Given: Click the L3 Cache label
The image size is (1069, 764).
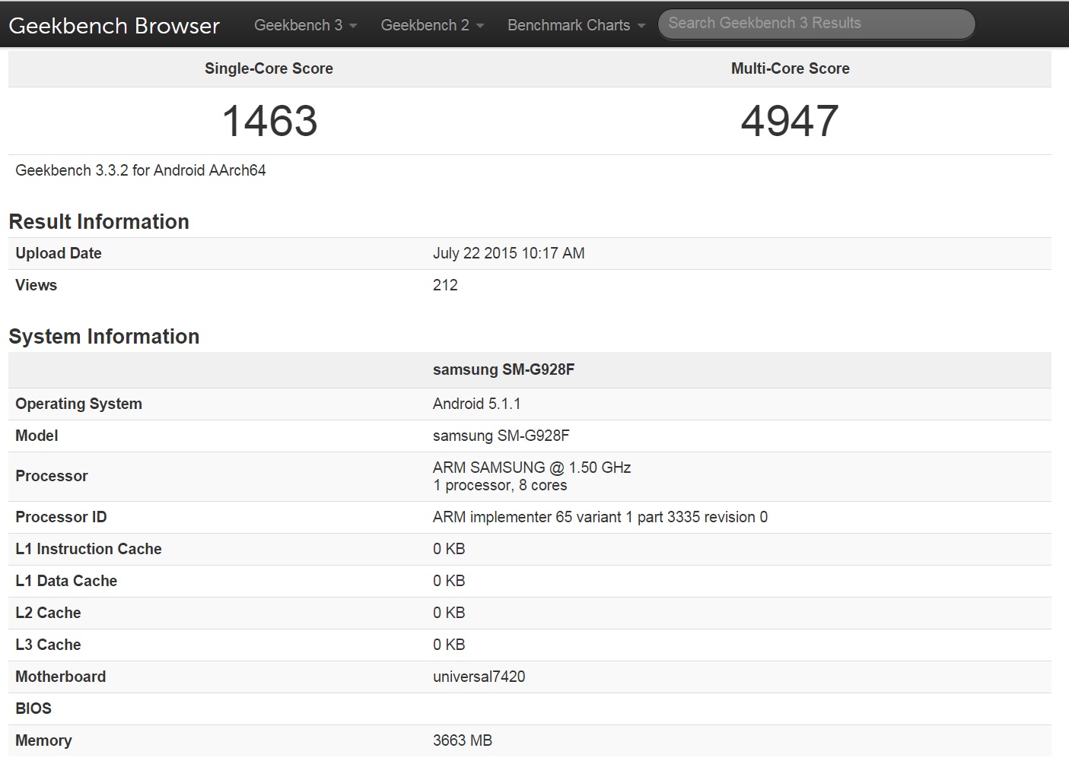Looking at the screenshot, I should [48, 645].
